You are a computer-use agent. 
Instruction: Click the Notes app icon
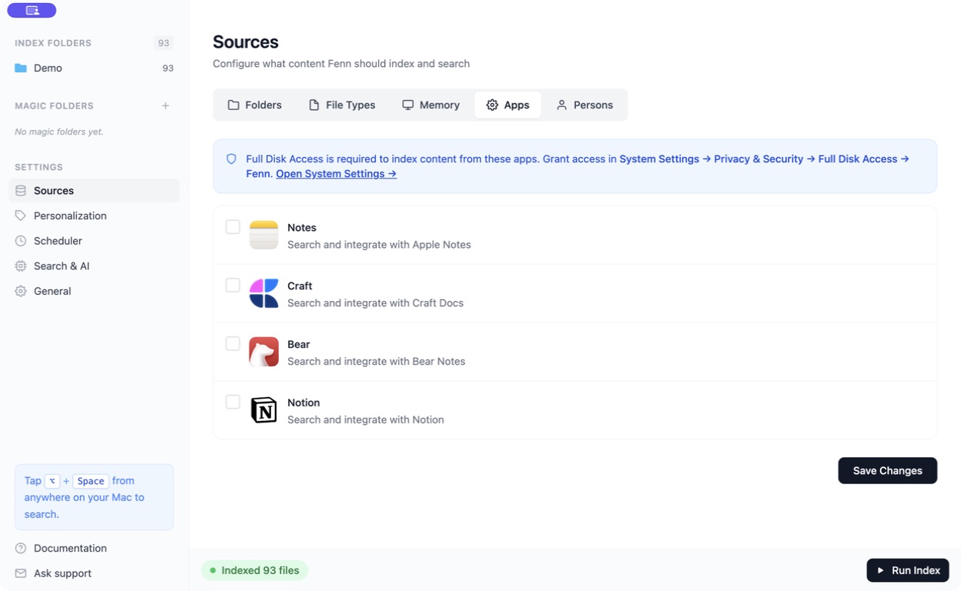pos(263,235)
